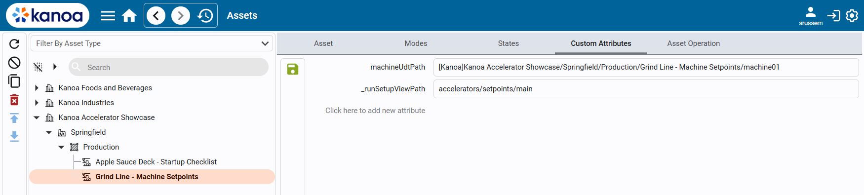Click the sign-in/logout arrow icon
The width and height of the screenshot is (864, 195).
click(x=833, y=16)
